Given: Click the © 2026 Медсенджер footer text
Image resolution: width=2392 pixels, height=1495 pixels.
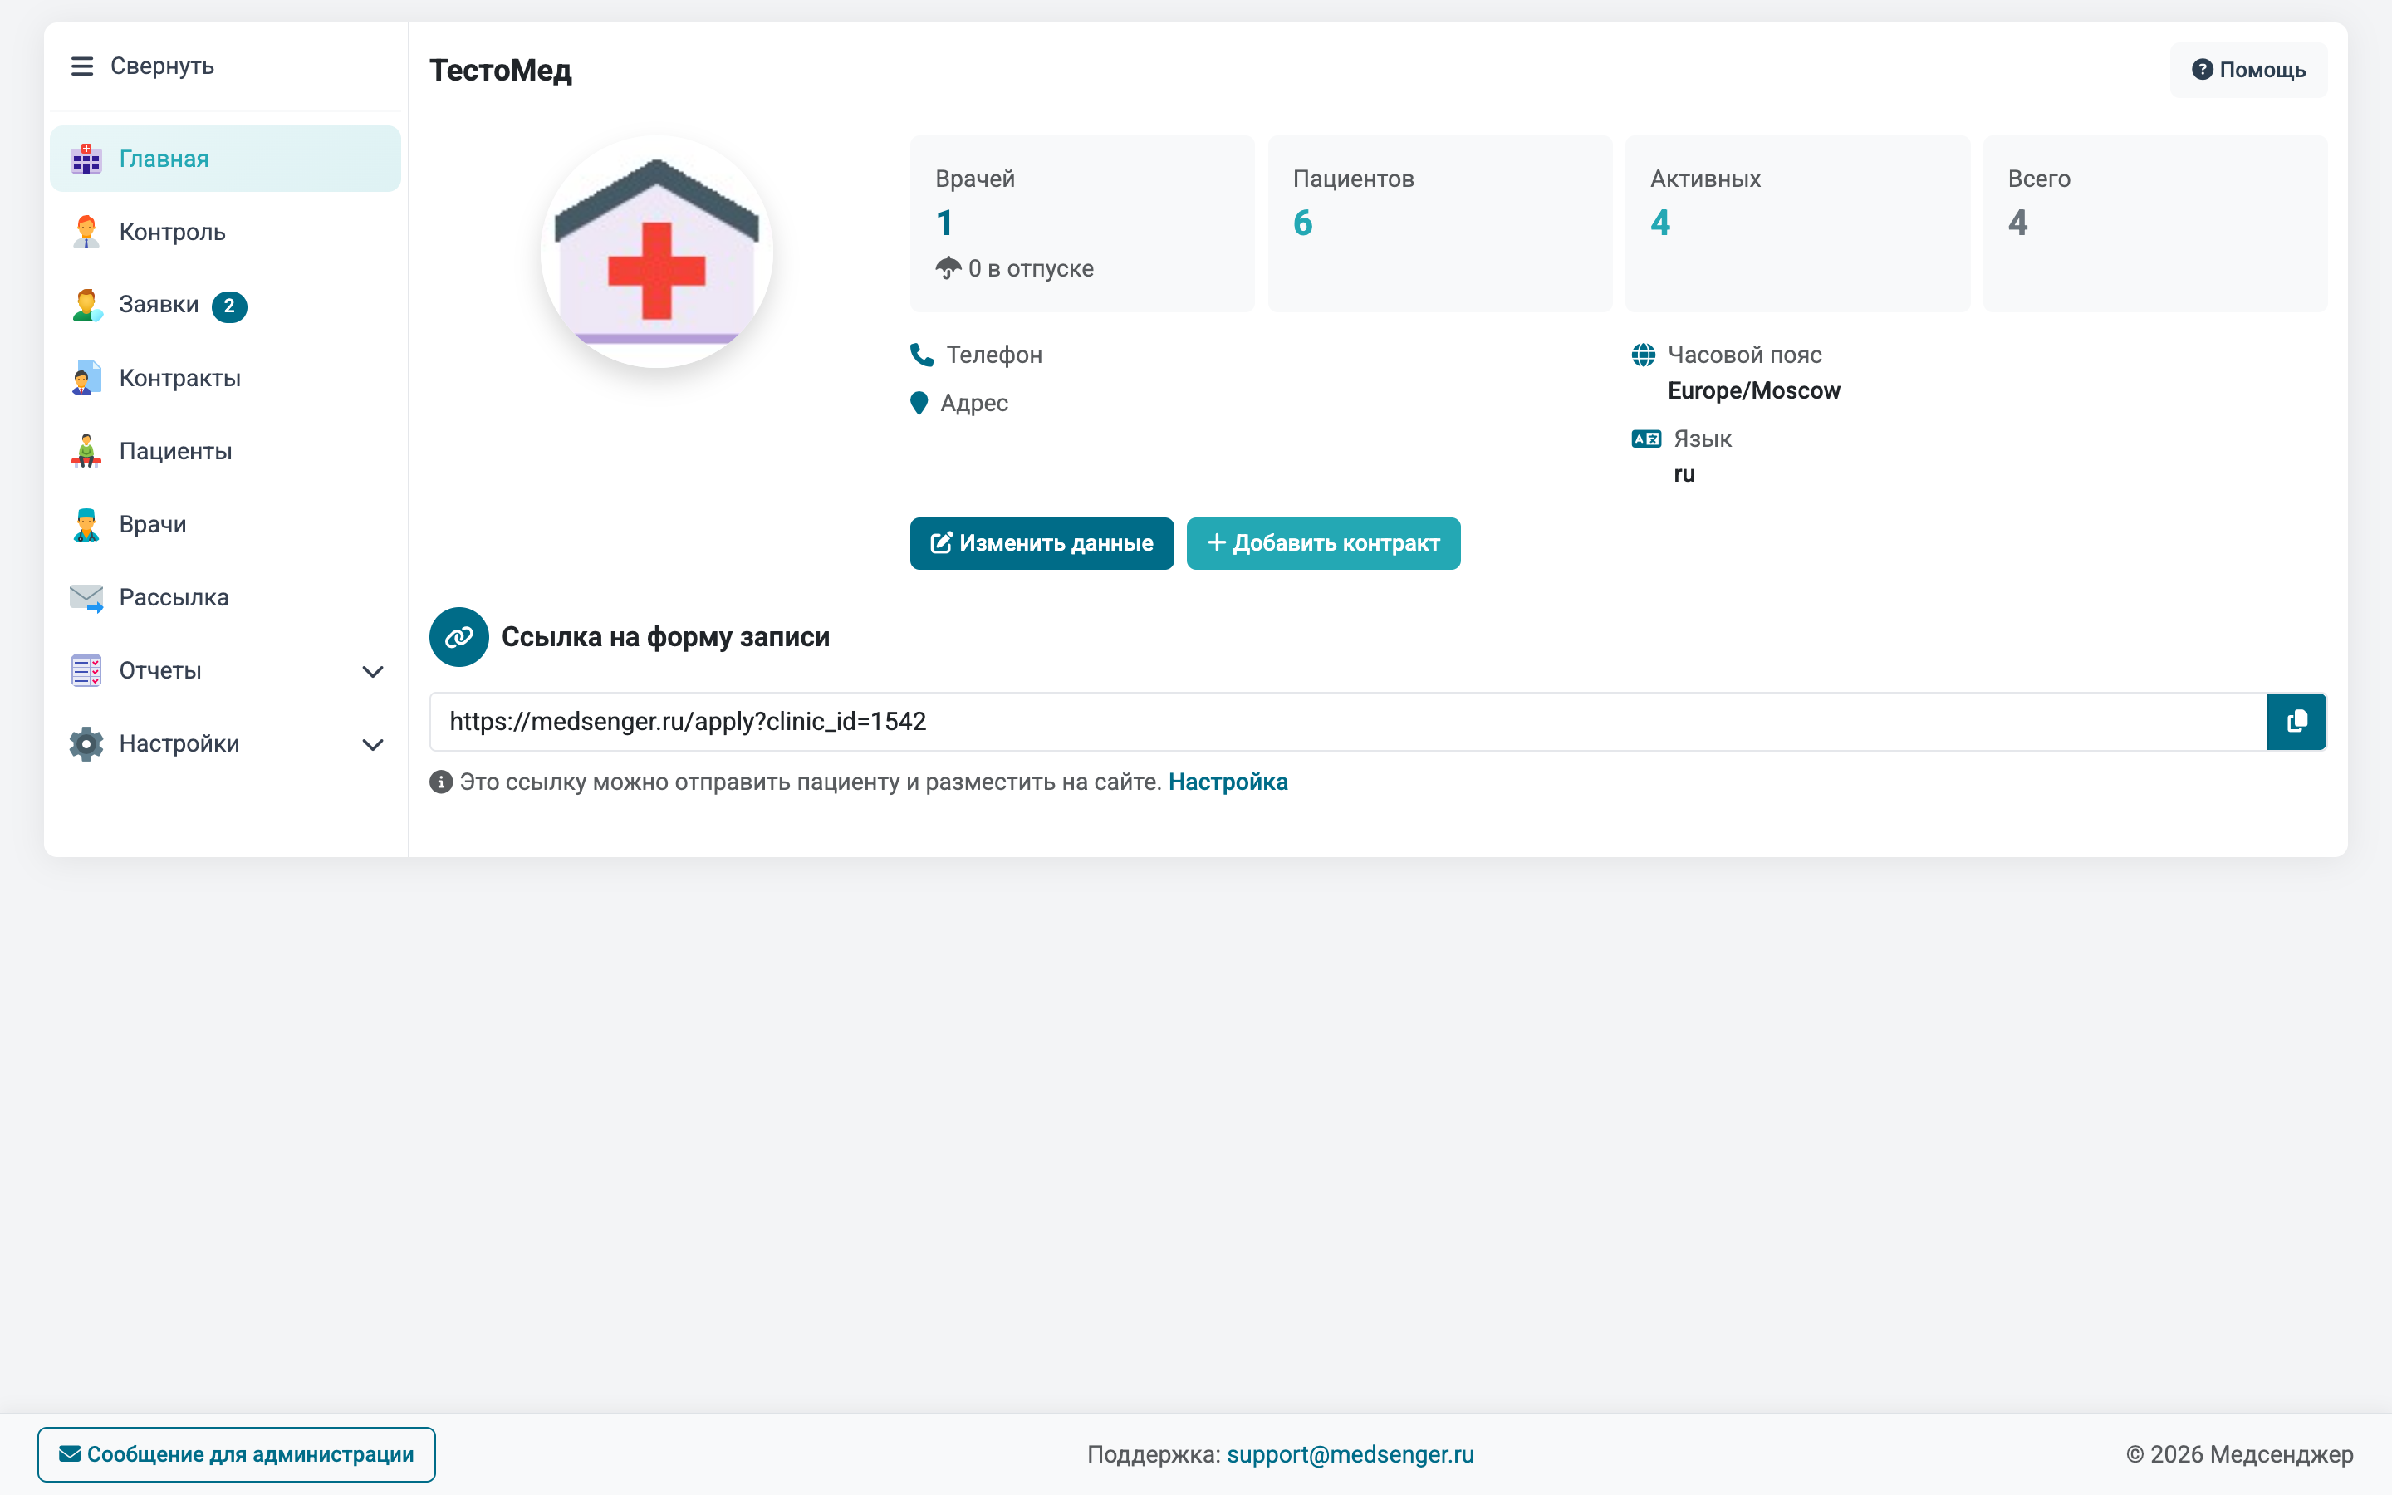Looking at the screenshot, I should 2240,1454.
